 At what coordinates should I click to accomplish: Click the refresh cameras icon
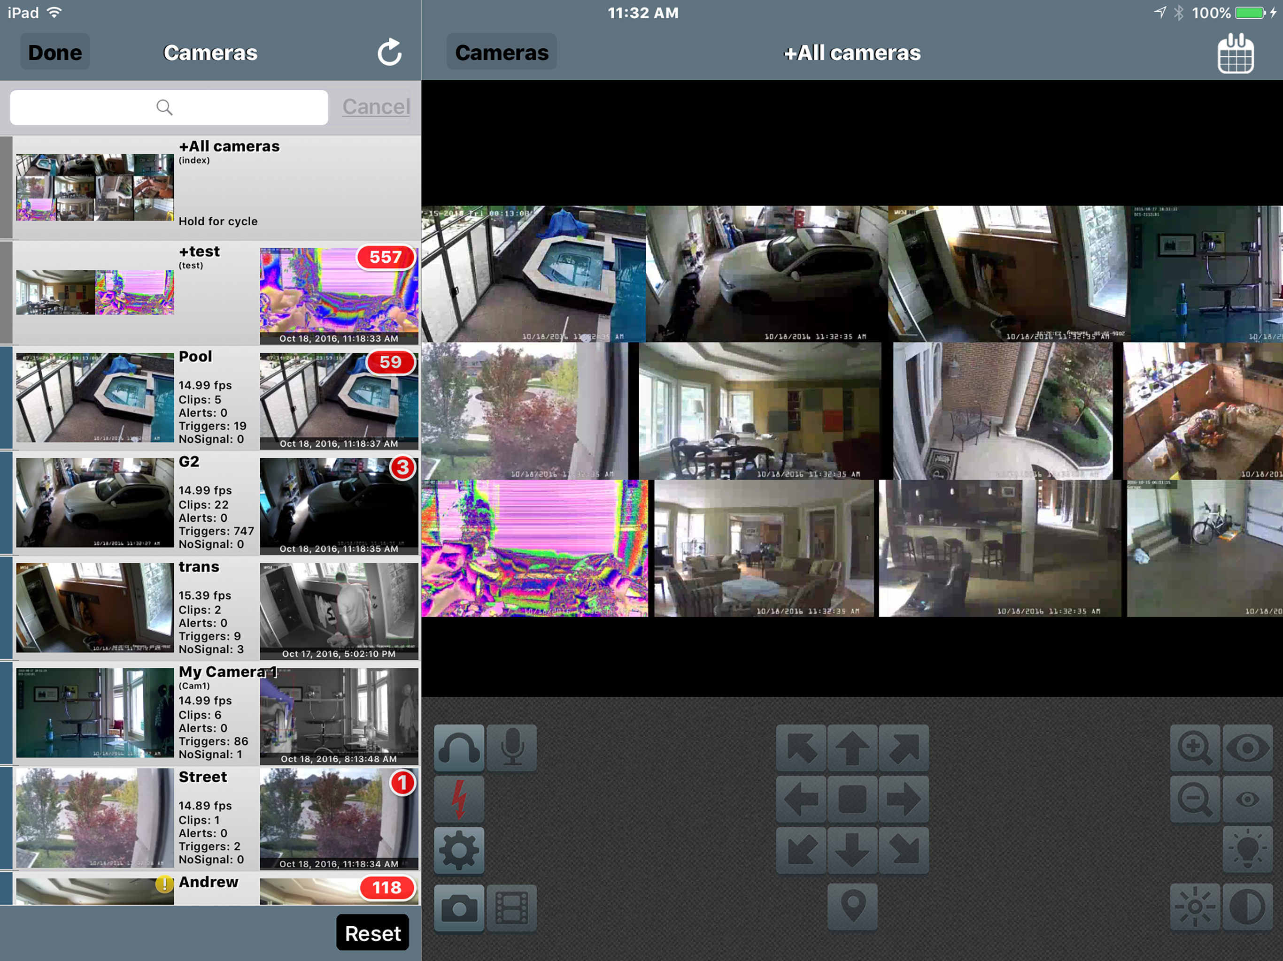[x=389, y=53]
